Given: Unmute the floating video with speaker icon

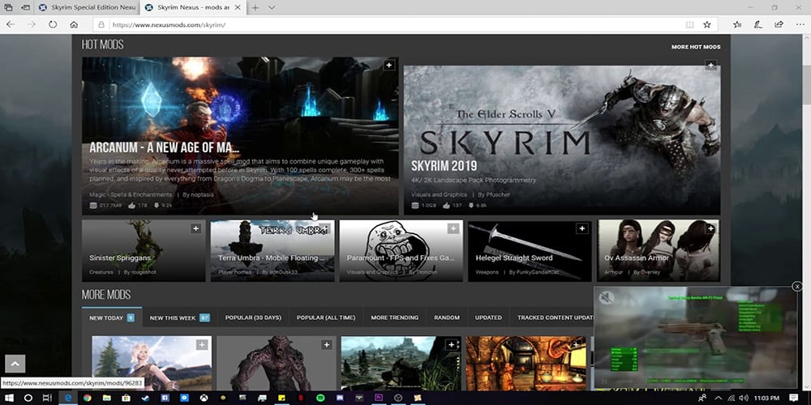Looking at the screenshot, I should [x=606, y=298].
